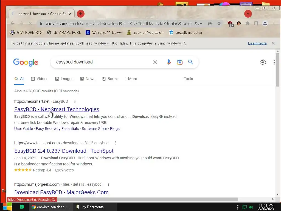Stop the page loading with the X button
This screenshot has width=281, height=211.
(x=30, y=24)
